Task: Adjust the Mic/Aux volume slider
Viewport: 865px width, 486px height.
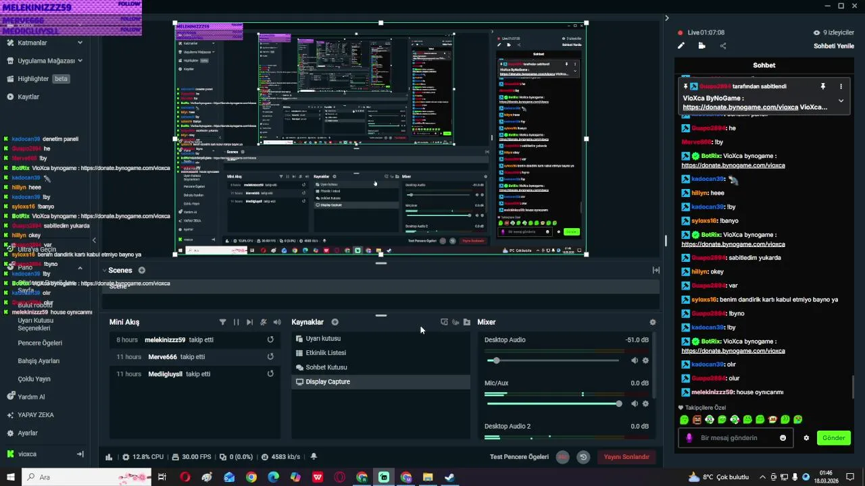Action: pos(553,404)
